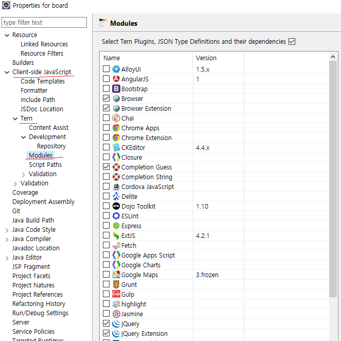The width and height of the screenshot is (341, 341).
Task: Expand the Java Compiler node
Action: coord(7,240)
